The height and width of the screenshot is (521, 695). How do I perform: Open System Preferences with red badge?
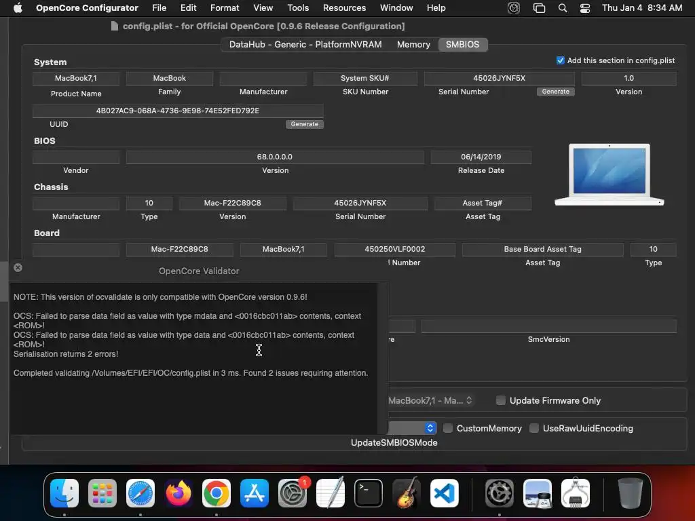(293, 493)
